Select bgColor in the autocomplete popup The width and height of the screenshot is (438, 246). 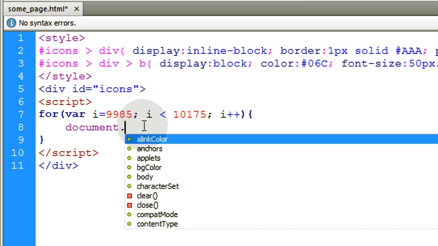(x=281, y=167)
